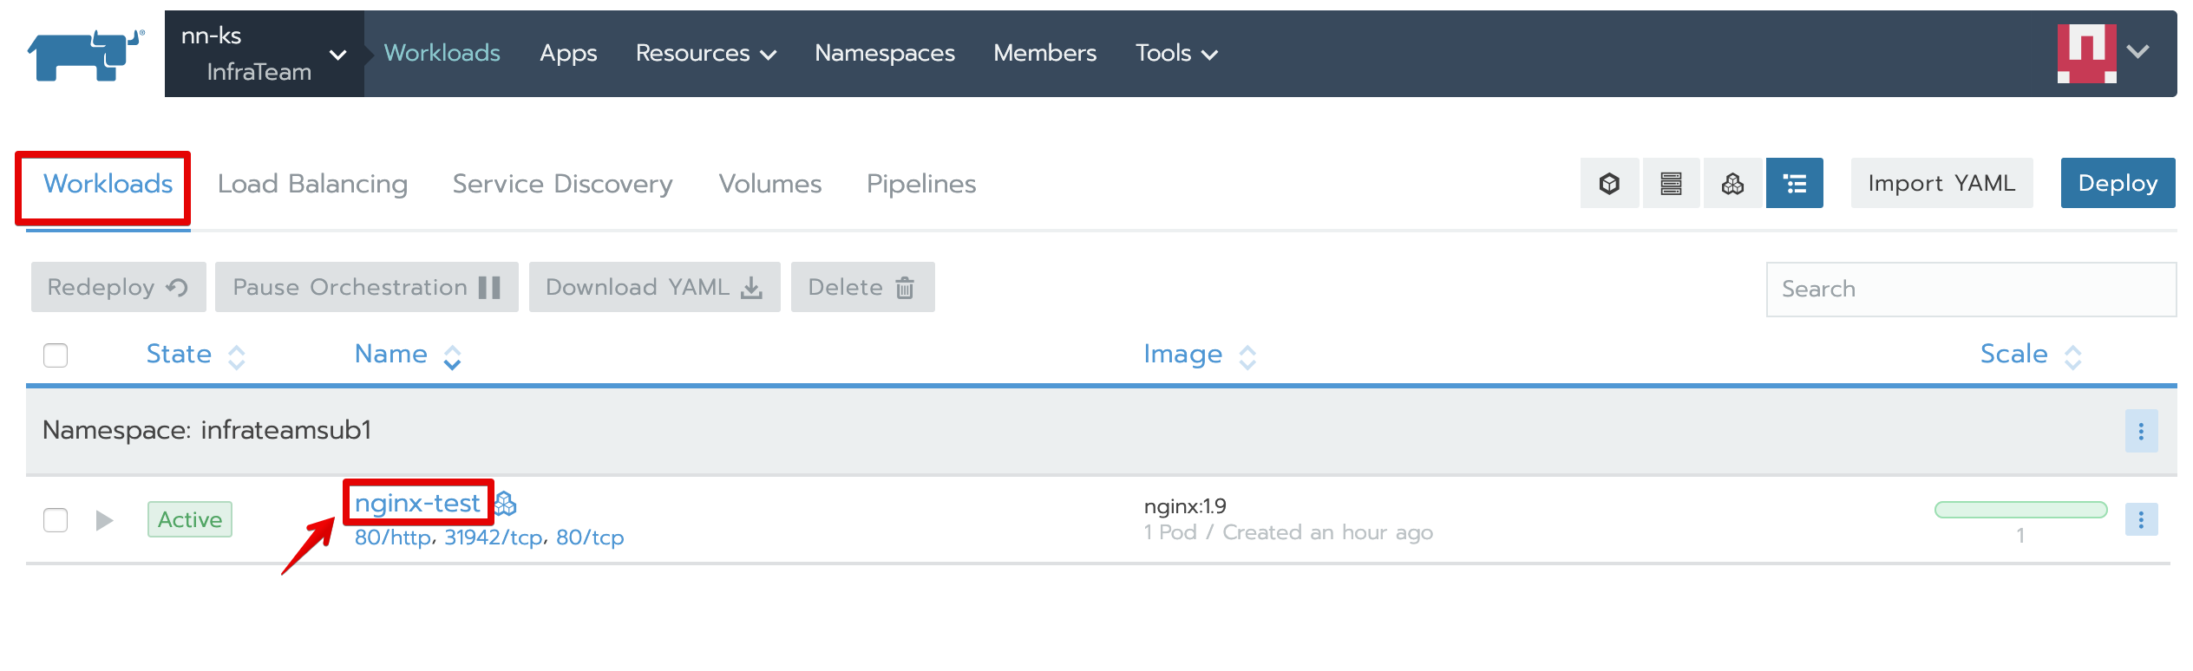Image resolution: width=2193 pixels, height=671 pixels.
Task: Toggle the select-all workloads checkbox
Action: pos(56,355)
